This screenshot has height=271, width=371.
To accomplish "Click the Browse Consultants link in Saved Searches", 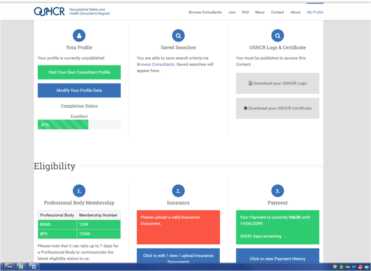I will click(x=155, y=64).
